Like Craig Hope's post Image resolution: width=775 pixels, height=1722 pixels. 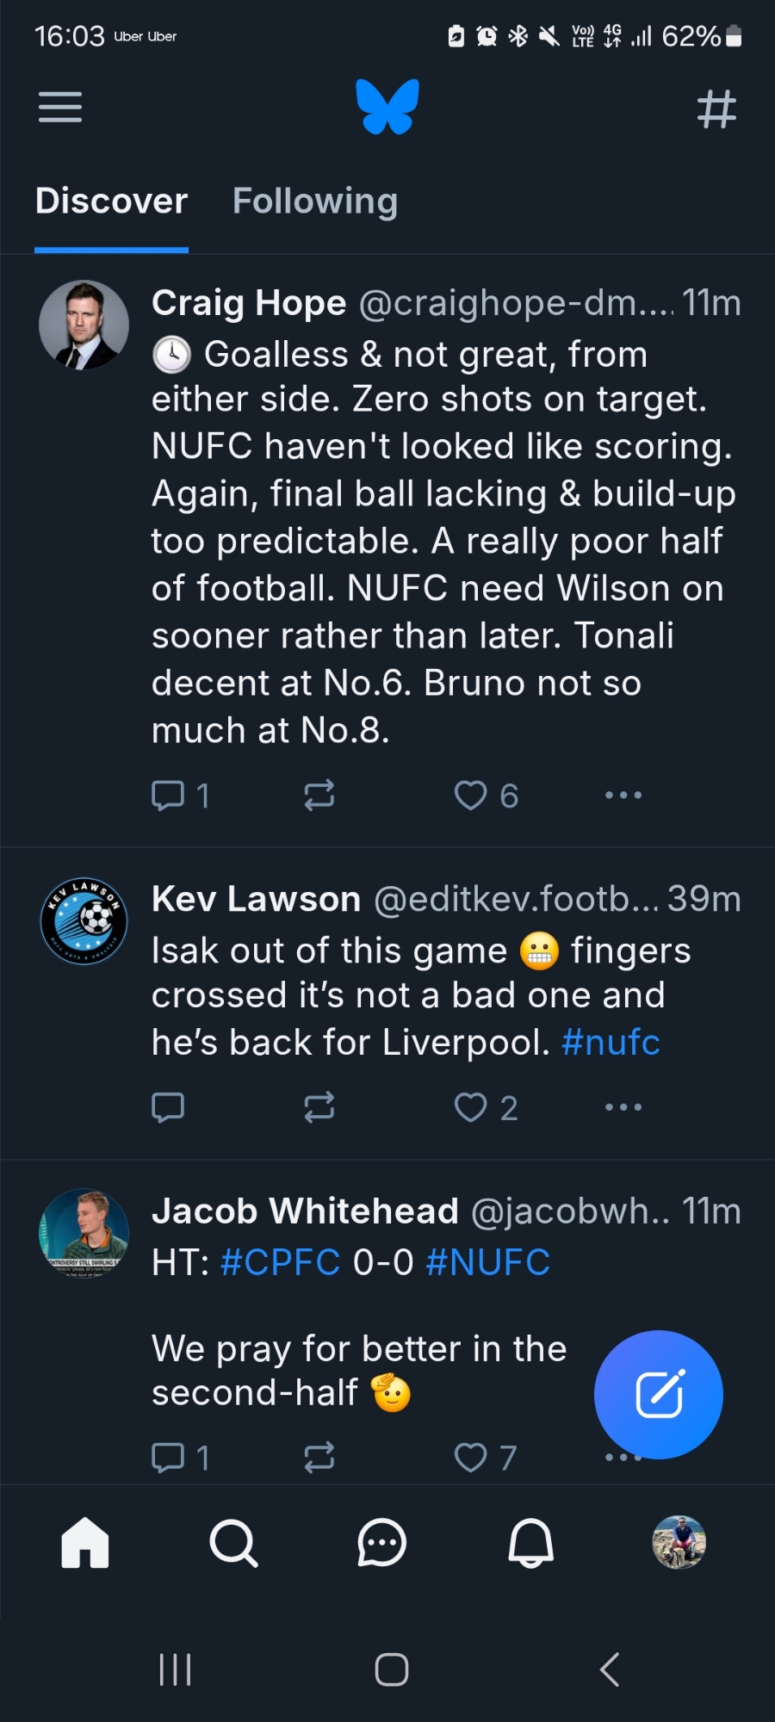471,796
